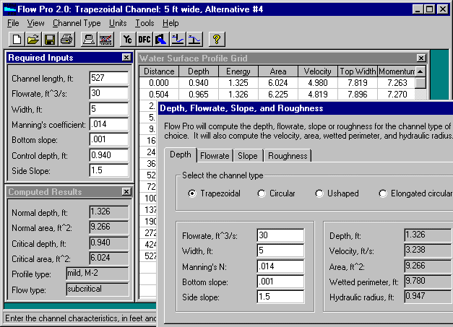Switch to the Slope tab
The image size is (453, 327).
pos(248,156)
